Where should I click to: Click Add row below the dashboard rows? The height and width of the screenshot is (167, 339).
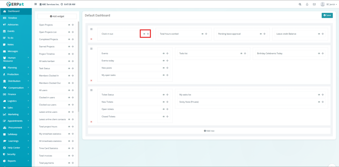click(209, 131)
